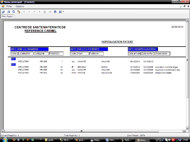
Task: Print the report using the printer icon
Action: [8, 12]
